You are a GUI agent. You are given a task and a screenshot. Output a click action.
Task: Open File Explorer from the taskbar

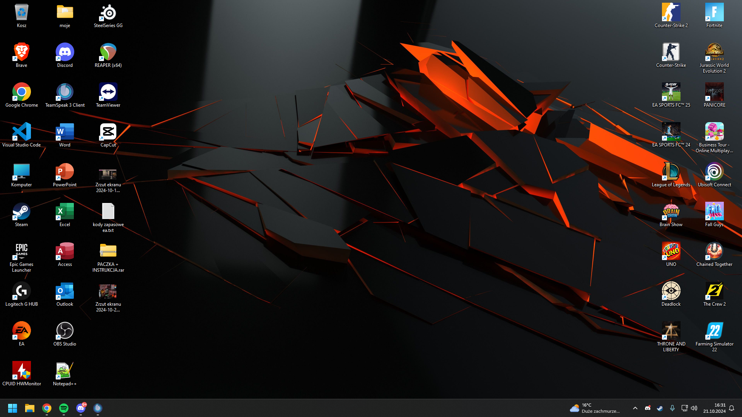[30, 408]
